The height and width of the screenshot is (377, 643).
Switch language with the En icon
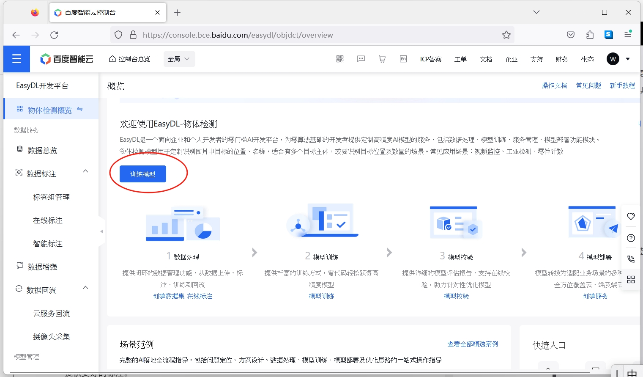[x=403, y=59]
